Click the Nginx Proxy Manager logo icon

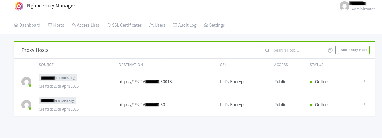[19, 6]
